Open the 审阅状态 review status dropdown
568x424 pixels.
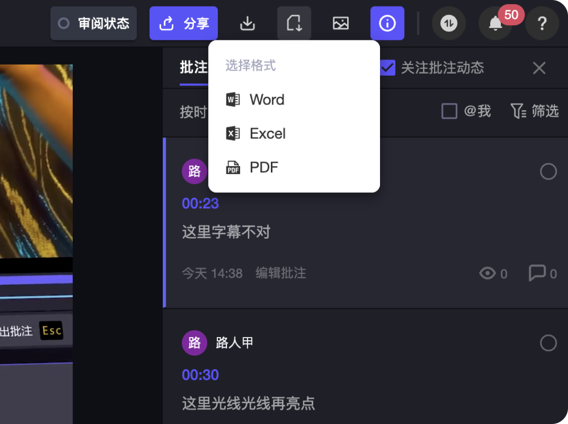93,24
